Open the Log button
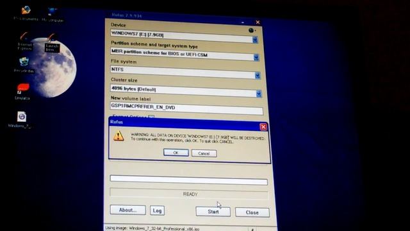The image size is (410, 231). click(157, 210)
